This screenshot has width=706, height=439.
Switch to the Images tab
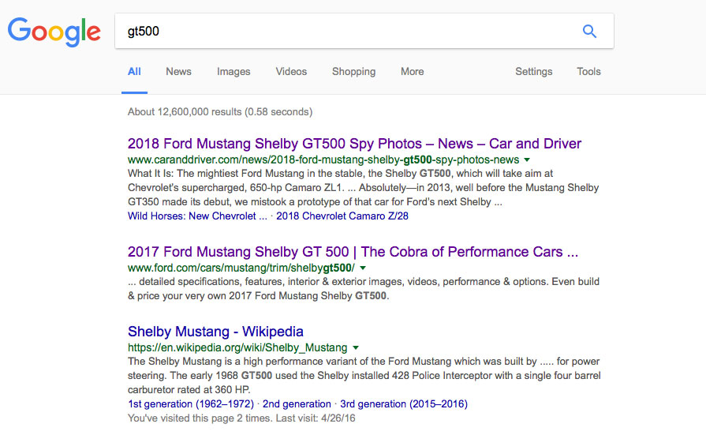pyautogui.click(x=233, y=72)
